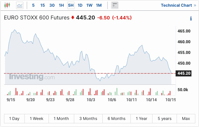This screenshot has width=199, height=127.
Task: Switch to candlestick chart type
Action: tap(7, 5)
